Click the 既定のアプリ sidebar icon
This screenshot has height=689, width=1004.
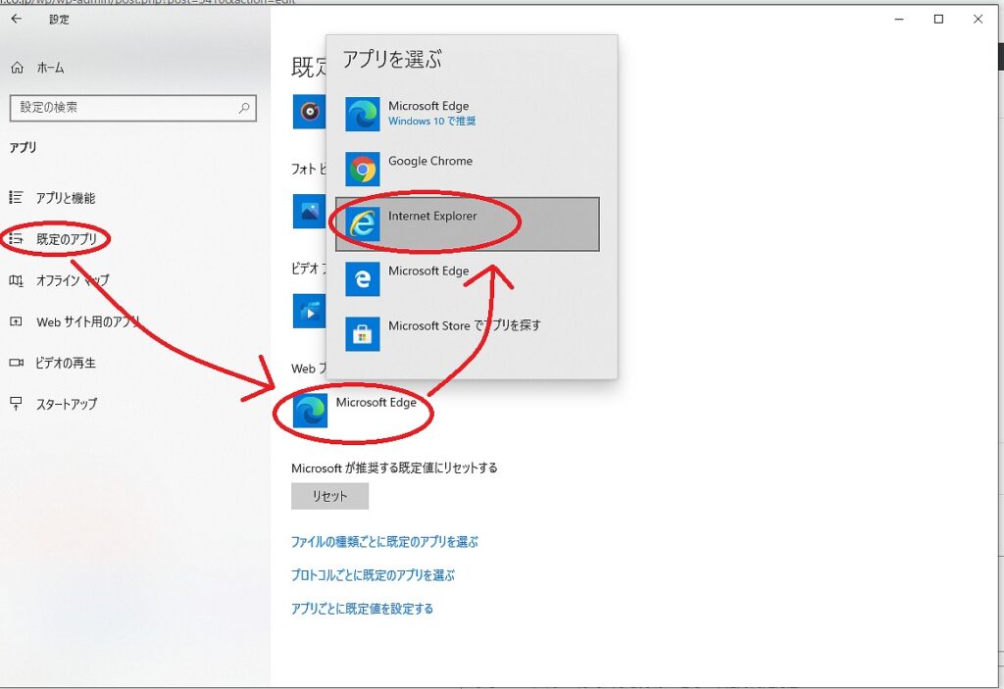(x=16, y=239)
